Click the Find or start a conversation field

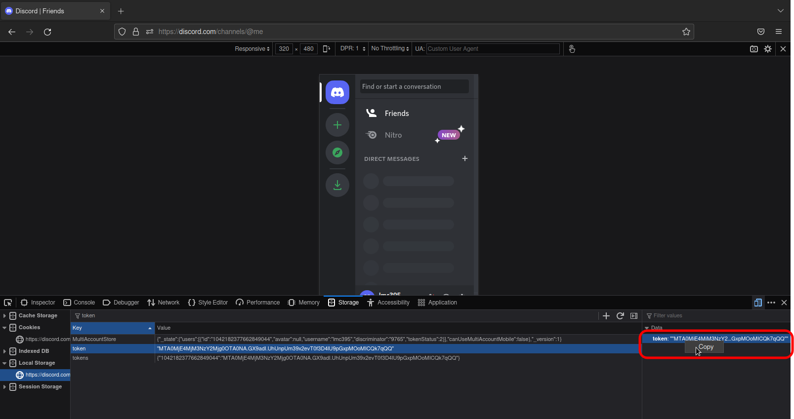tap(414, 86)
